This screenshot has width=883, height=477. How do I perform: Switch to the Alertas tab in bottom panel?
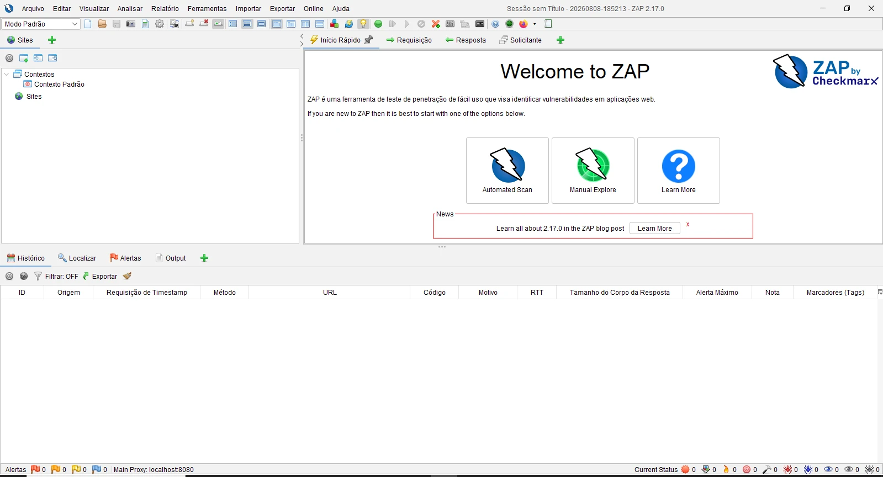[125, 258]
